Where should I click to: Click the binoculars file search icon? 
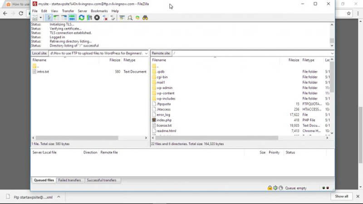point(145,18)
